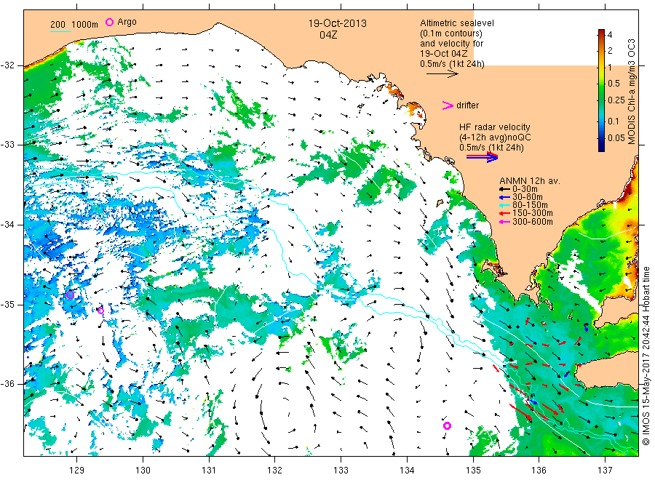Click the 133 longitude axis label
This screenshot has width=655, height=480.
341,471
